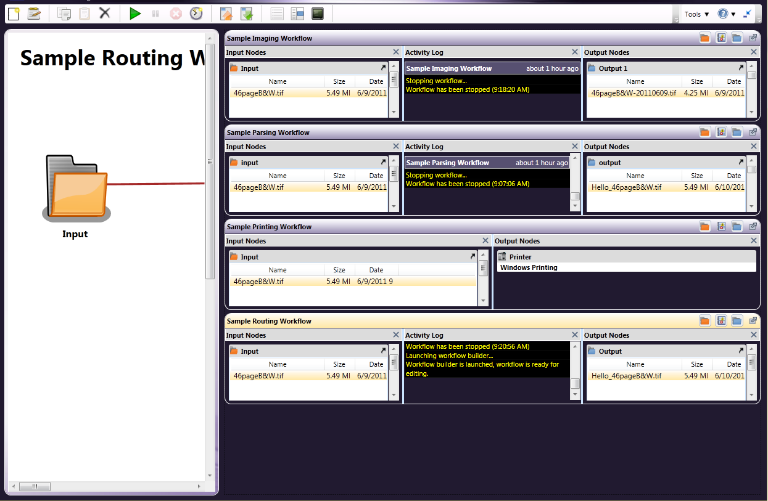Close Activity Log pane in Sample Imaging Workflow
This screenshot has width=768, height=501.
[575, 52]
